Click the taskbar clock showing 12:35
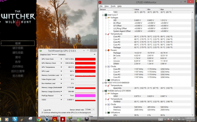197x122 pixels. [x=190, y=119]
